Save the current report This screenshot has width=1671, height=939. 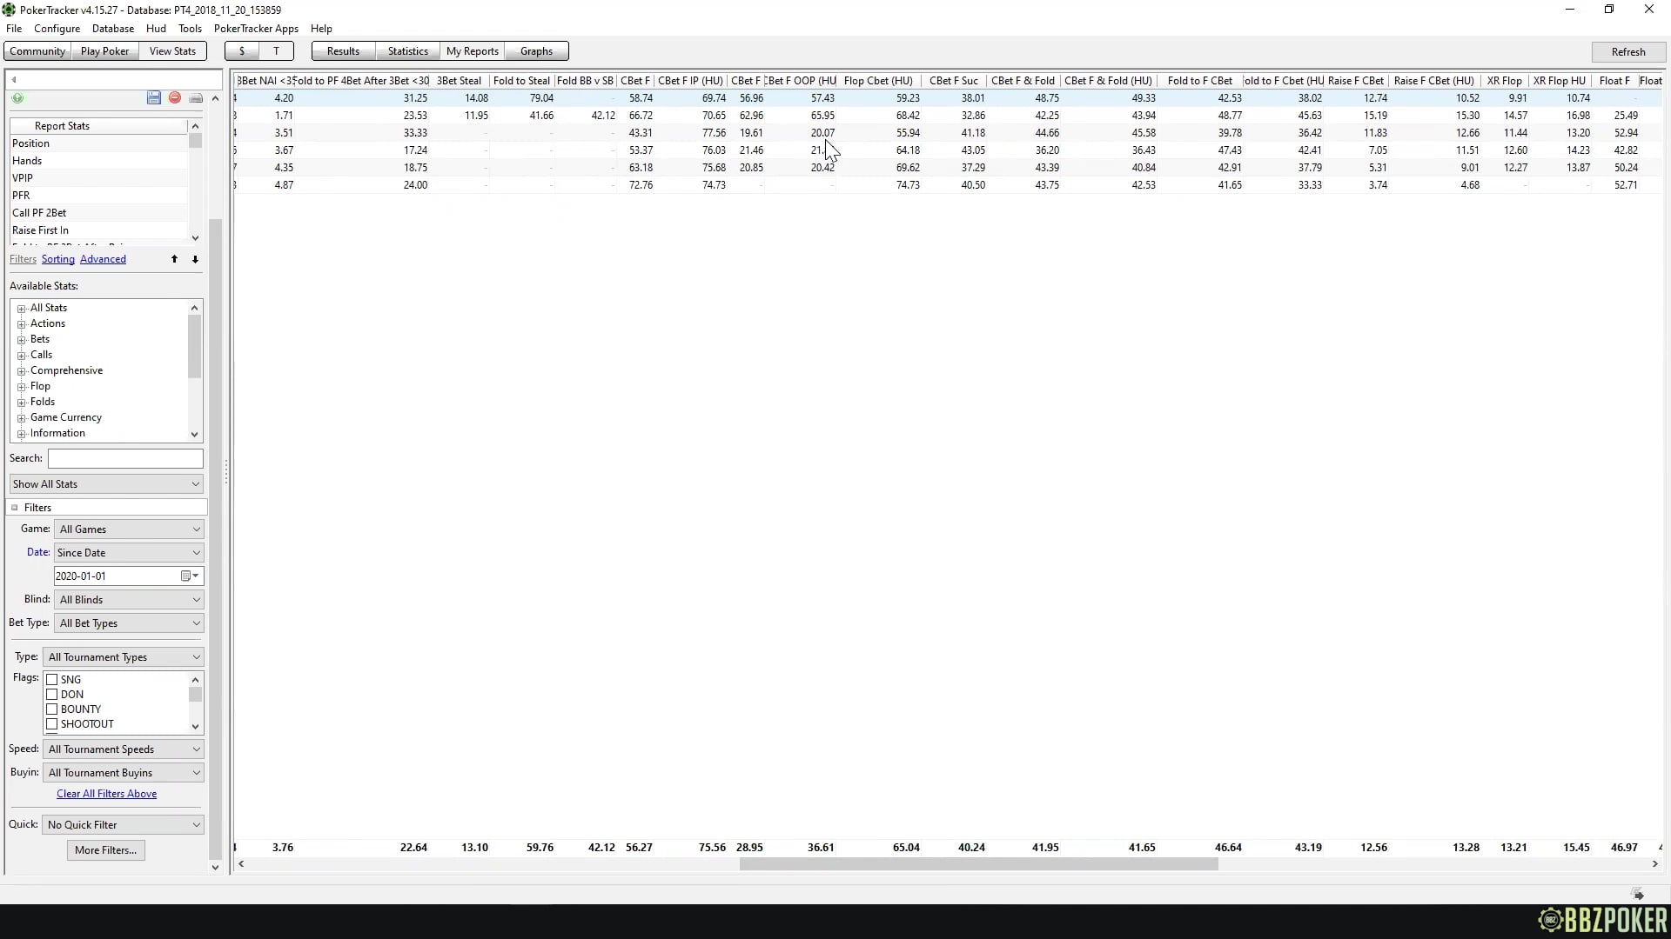tap(153, 97)
